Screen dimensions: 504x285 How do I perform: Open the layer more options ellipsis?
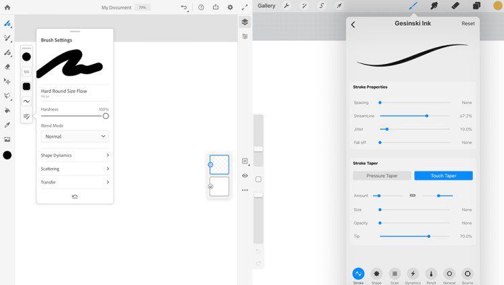pyautogui.click(x=245, y=190)
